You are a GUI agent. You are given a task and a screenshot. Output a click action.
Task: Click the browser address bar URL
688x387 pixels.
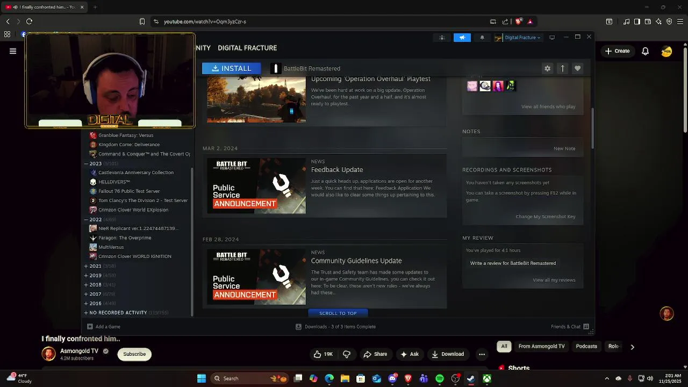point(205,21)
